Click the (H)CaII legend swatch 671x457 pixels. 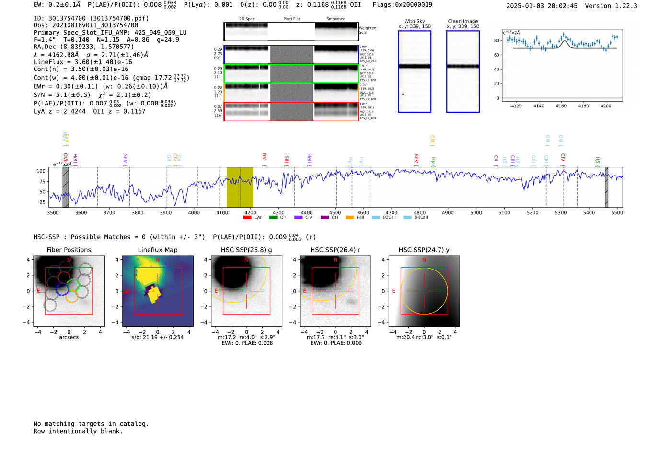[407, 217]
